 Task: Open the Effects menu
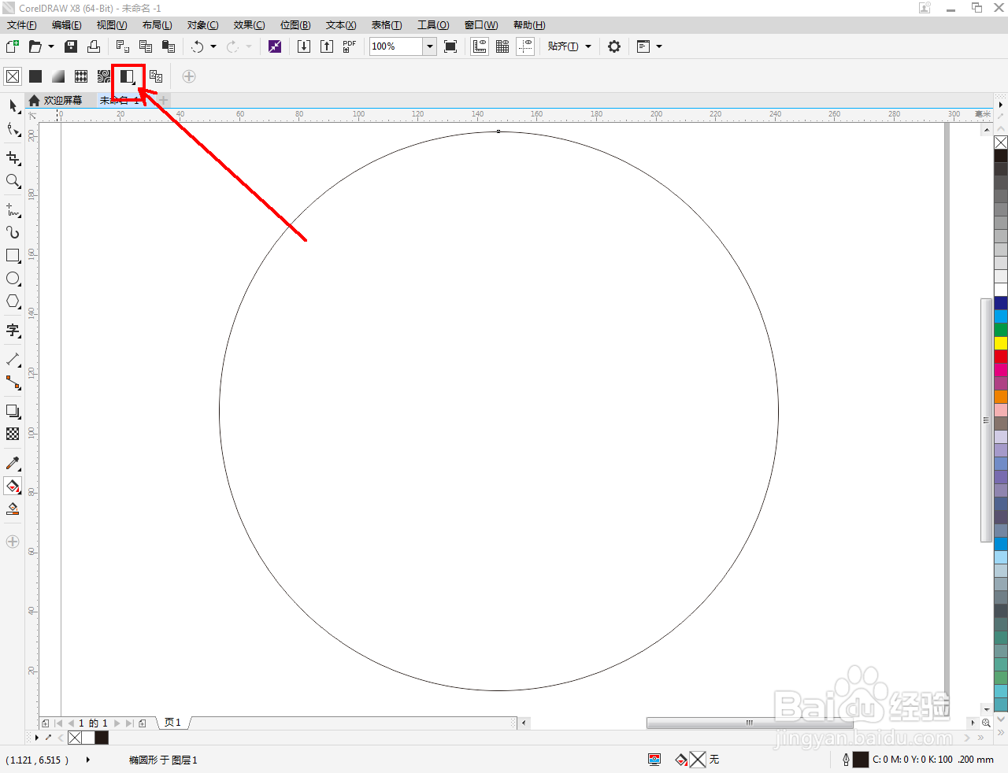pyautogui.click(x=250, y=25)
